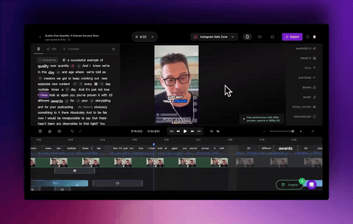The image size is (353, 224).
Task: Click the undo arrow icon
Action: coord(72,131)
